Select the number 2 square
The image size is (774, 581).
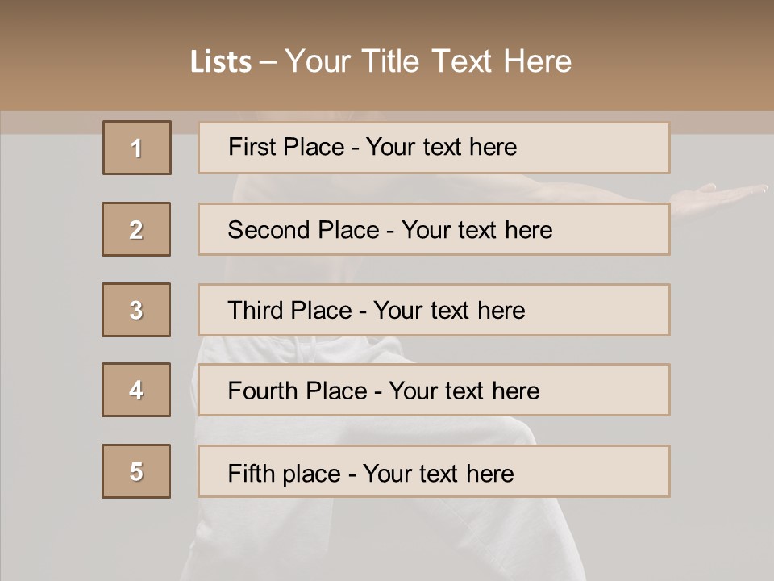[x=136, y=229]
